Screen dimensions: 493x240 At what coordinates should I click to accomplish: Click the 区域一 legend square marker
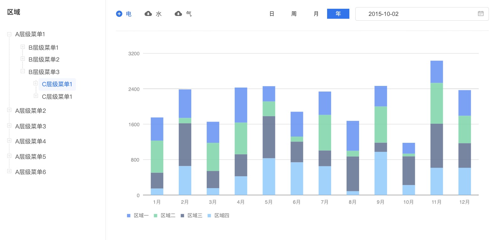129,216
